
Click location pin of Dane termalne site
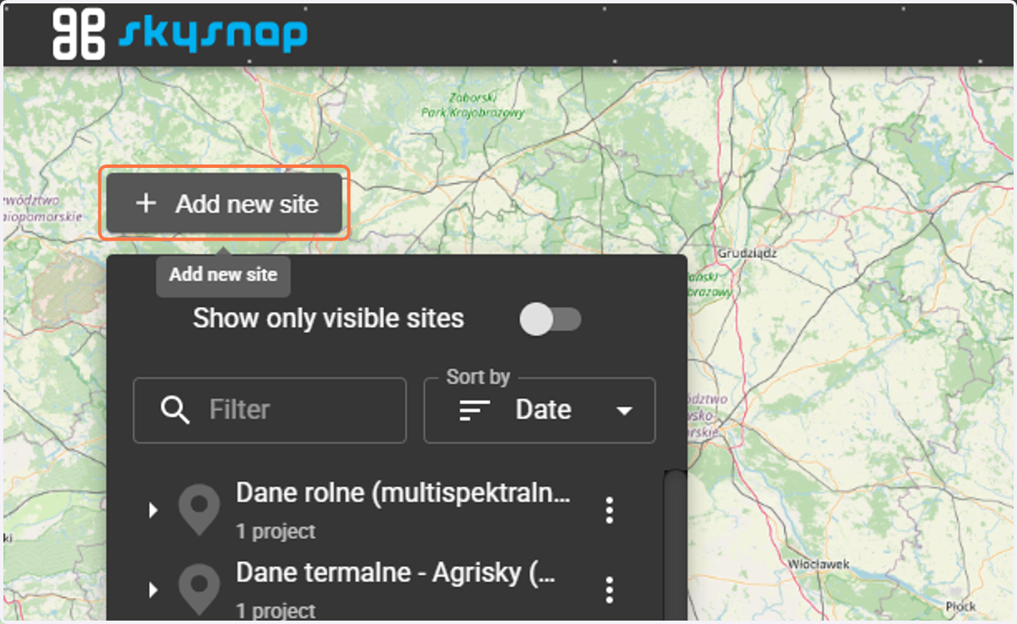coord(199,589)
